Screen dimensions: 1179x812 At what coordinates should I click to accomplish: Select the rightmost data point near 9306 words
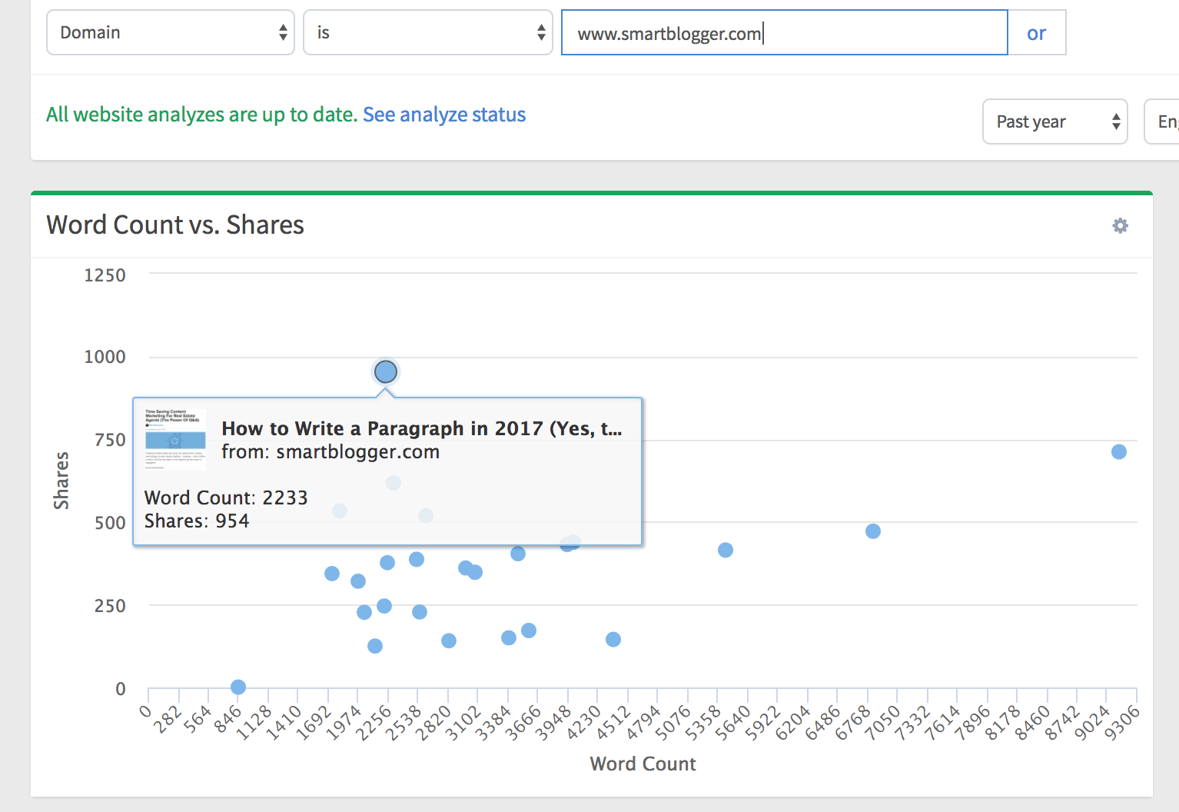[1119, 452]
